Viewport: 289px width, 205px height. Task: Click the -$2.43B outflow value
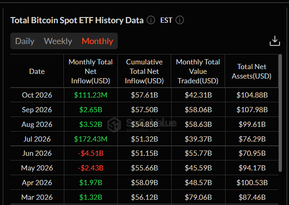[90, 168]
